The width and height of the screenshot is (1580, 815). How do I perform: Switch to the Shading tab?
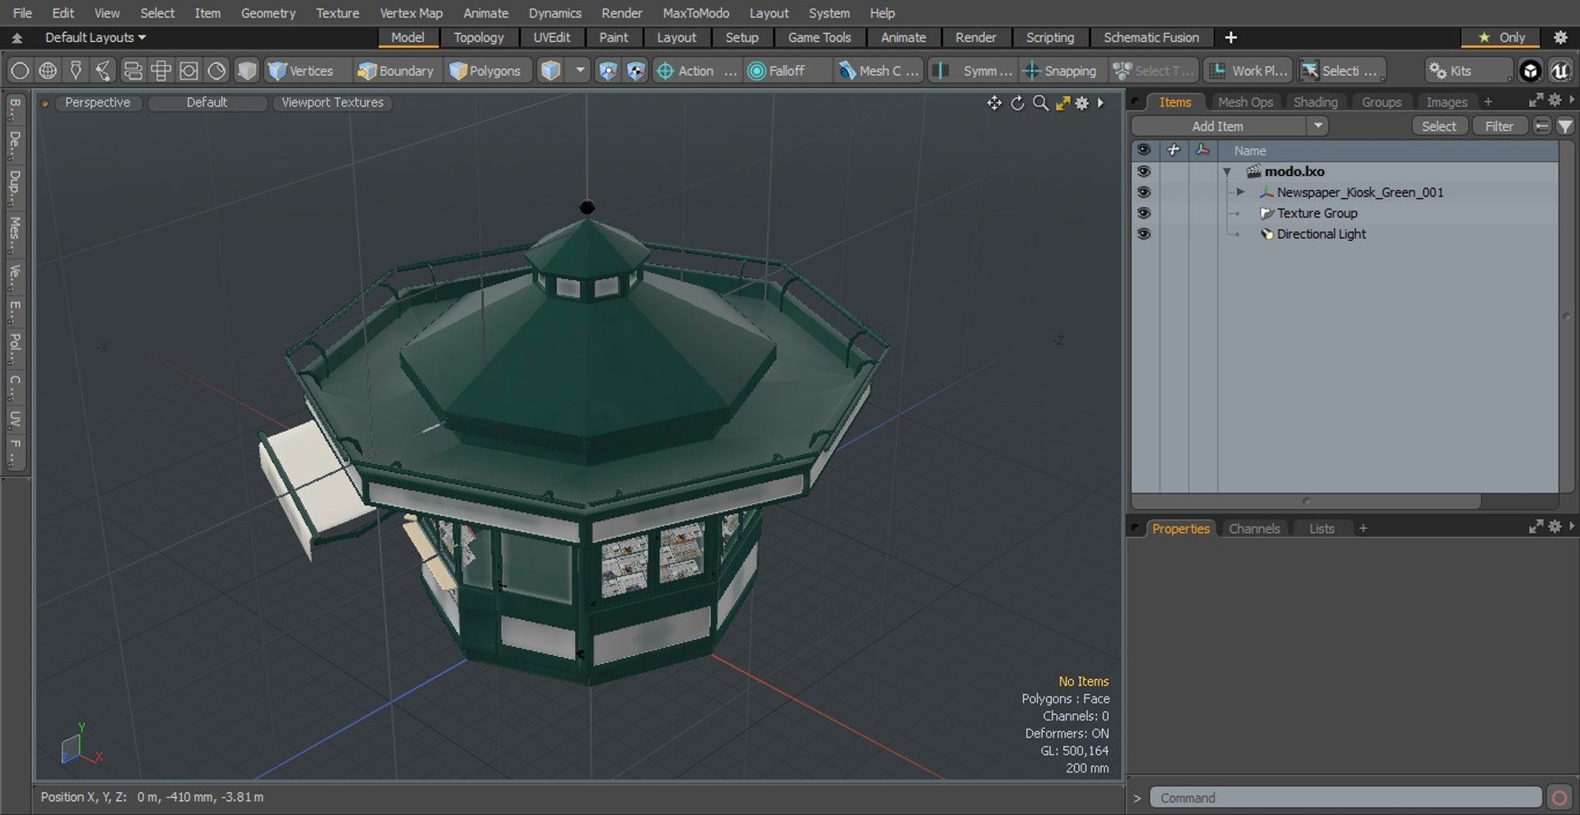pos(1315,102)
